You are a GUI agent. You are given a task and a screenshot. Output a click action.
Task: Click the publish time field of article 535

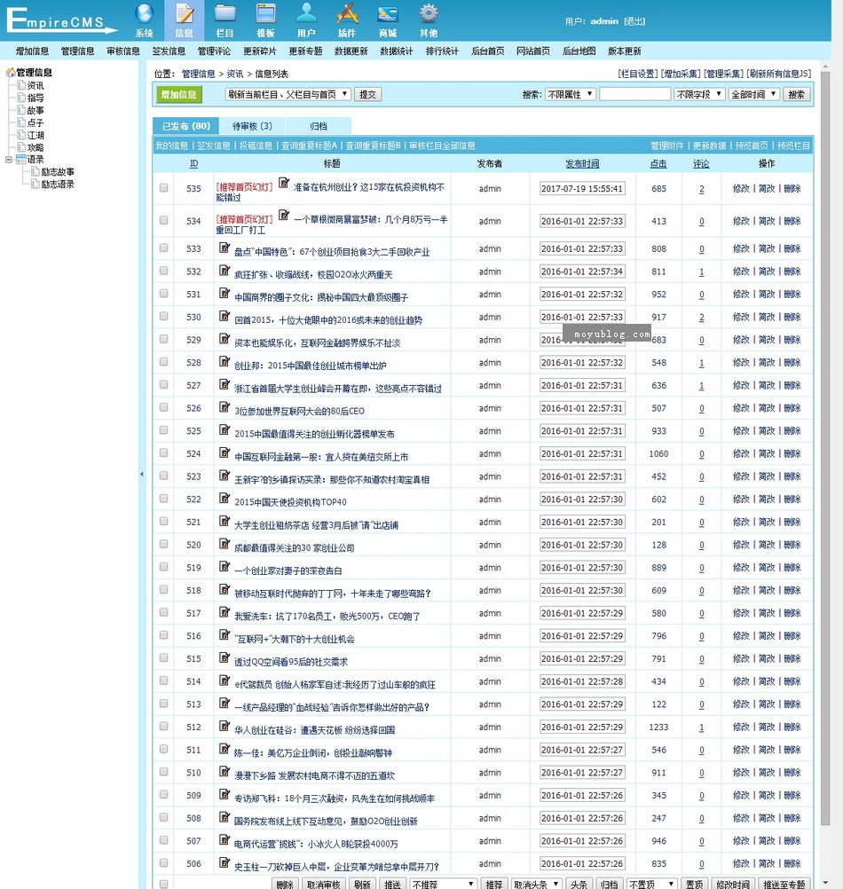point(582,188)
